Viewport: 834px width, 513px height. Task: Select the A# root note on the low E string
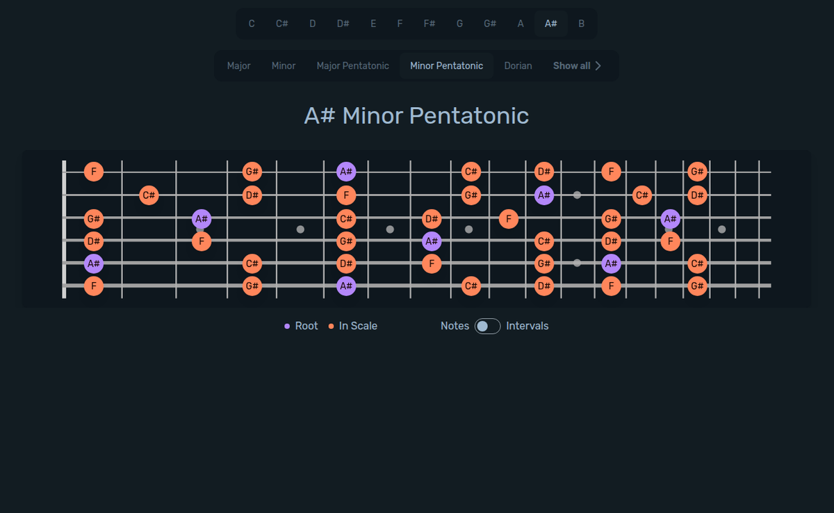point(345,285)
